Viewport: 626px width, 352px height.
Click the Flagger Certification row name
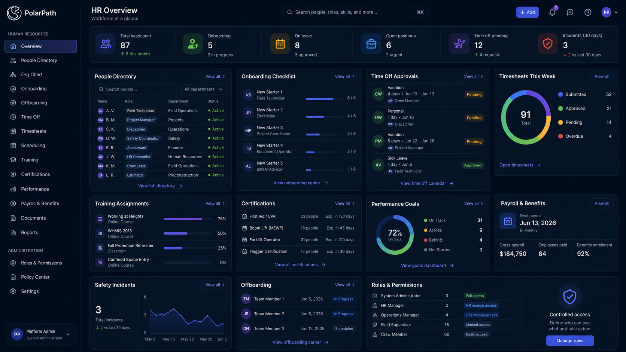268,251
